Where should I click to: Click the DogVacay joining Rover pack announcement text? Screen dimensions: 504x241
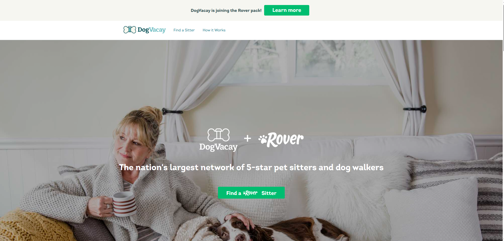(x=226, y=11)
